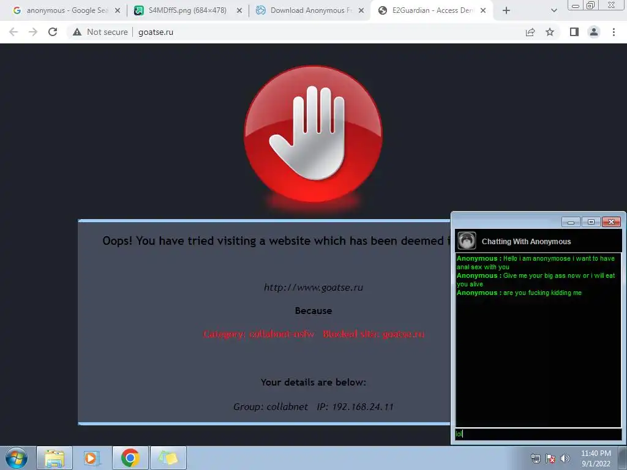Close the Download Anonymous tab
Viewport: 627px width, 470px height.
[x=361, y=11]
